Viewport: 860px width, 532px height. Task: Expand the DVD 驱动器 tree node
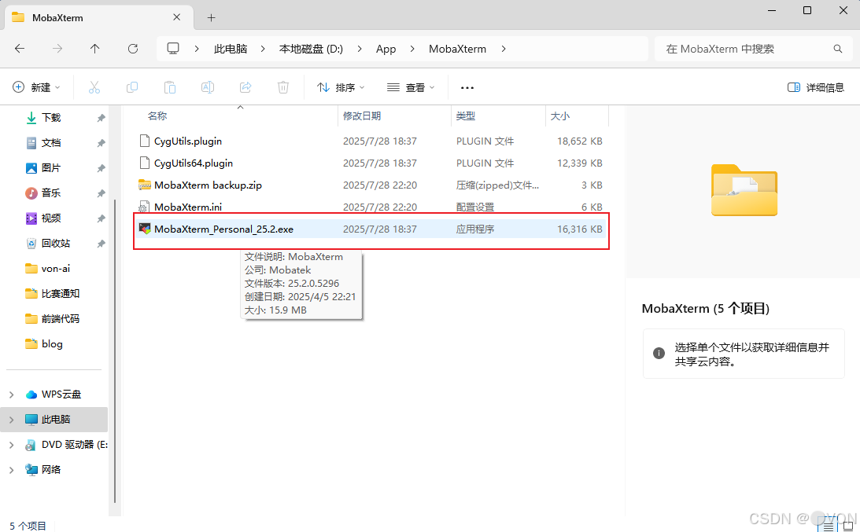tap(12, 445)
